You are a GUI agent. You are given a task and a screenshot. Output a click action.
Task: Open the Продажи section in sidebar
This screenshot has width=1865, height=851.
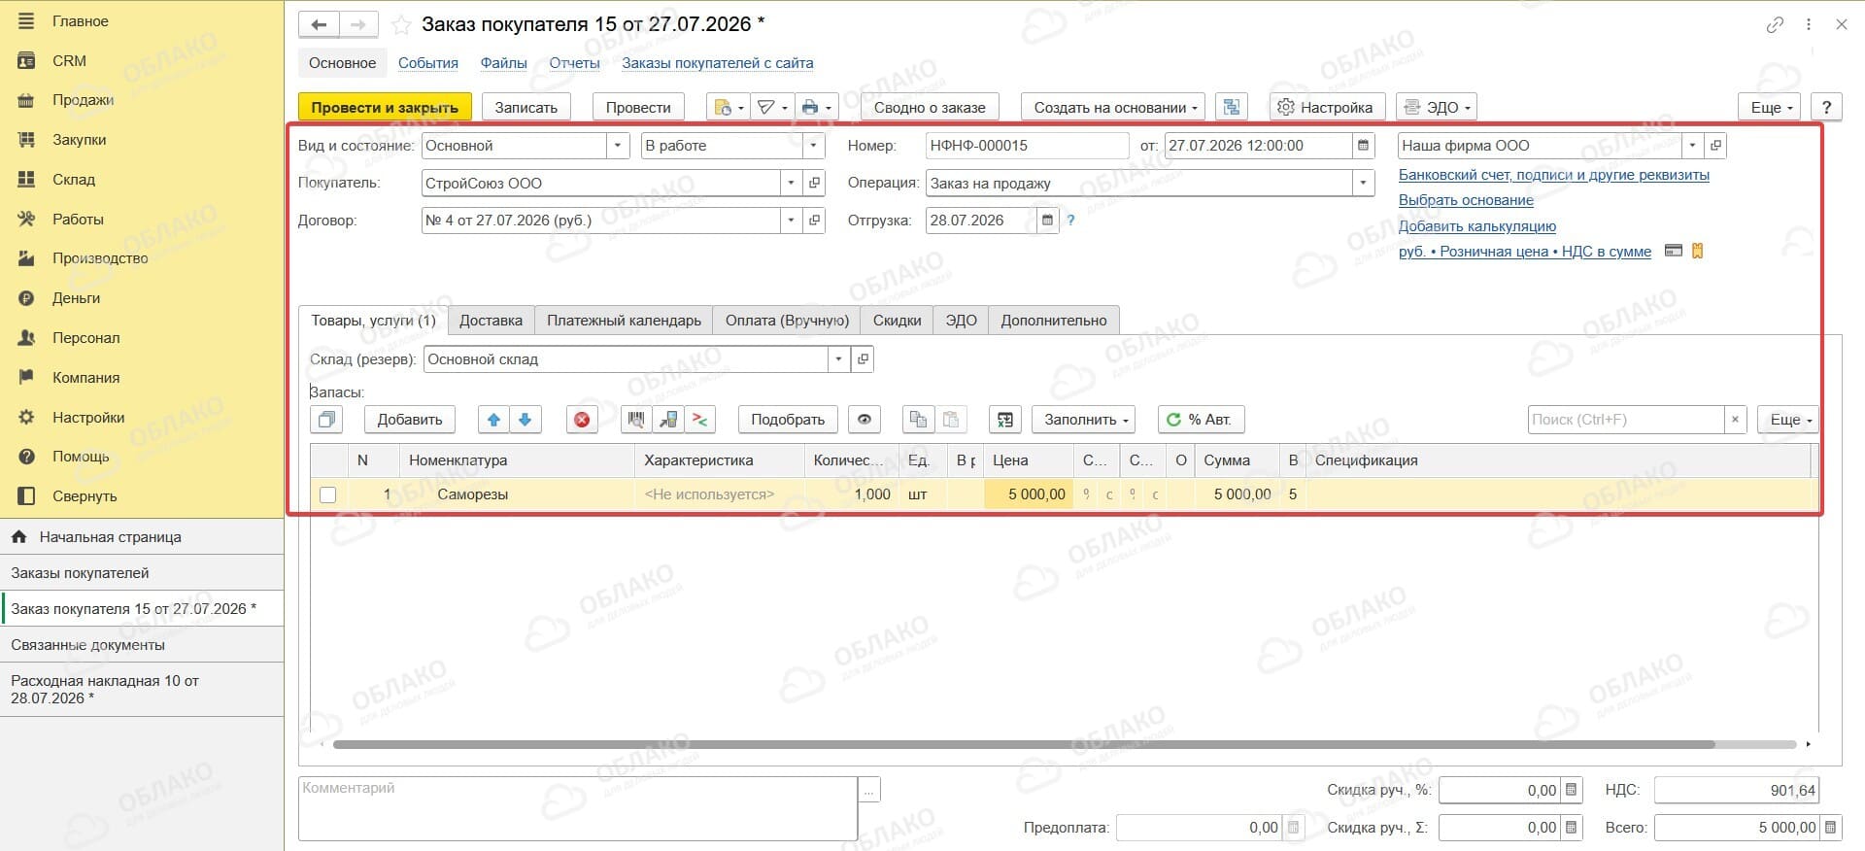(83, 100)
